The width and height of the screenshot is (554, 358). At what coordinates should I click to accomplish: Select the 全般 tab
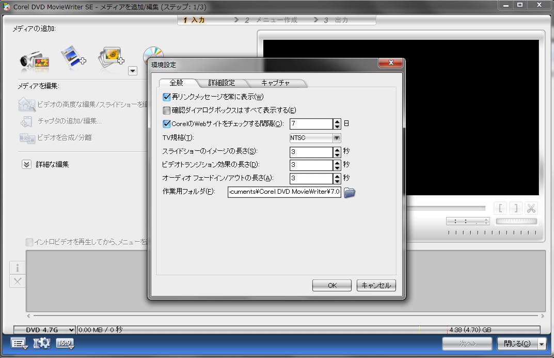pos(177,83)
